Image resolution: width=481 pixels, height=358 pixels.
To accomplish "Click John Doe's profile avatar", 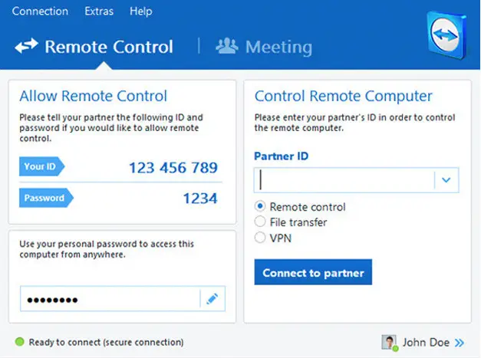I will (389, 342).
